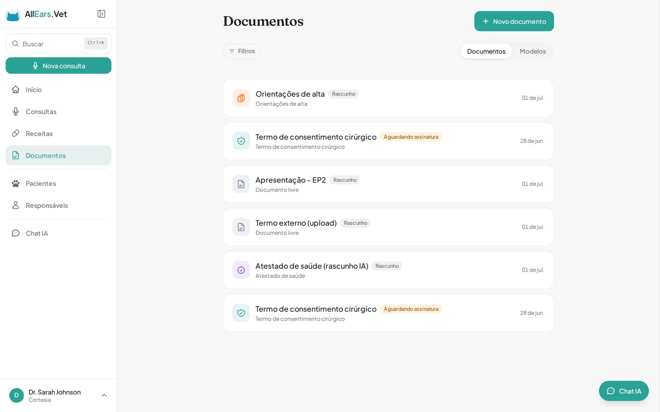The height and width of the screenshot is (412, 660).
Task: Click Rascunho badge on Atestado de saúde
Action: [x=387, y=266]
